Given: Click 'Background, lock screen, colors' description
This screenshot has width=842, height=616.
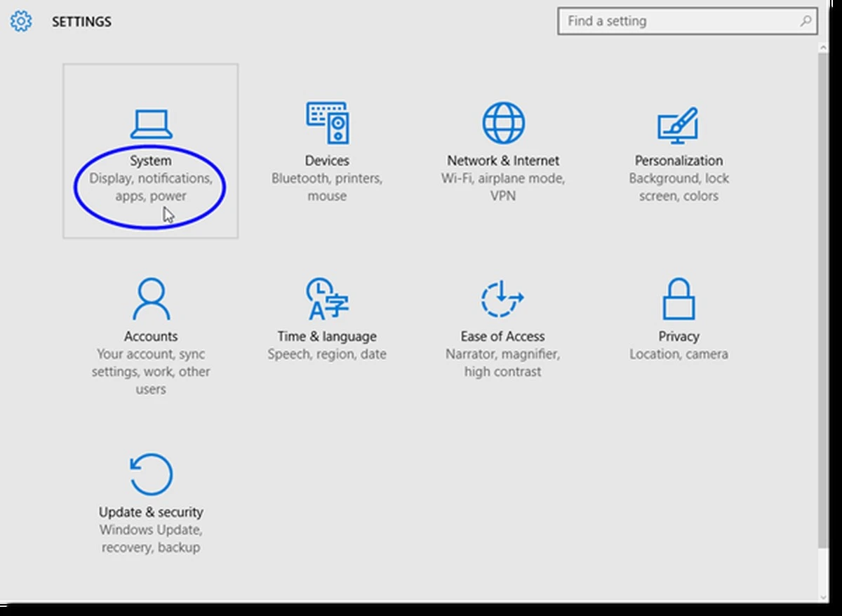Looking at the screenshot, I should 679,187.
